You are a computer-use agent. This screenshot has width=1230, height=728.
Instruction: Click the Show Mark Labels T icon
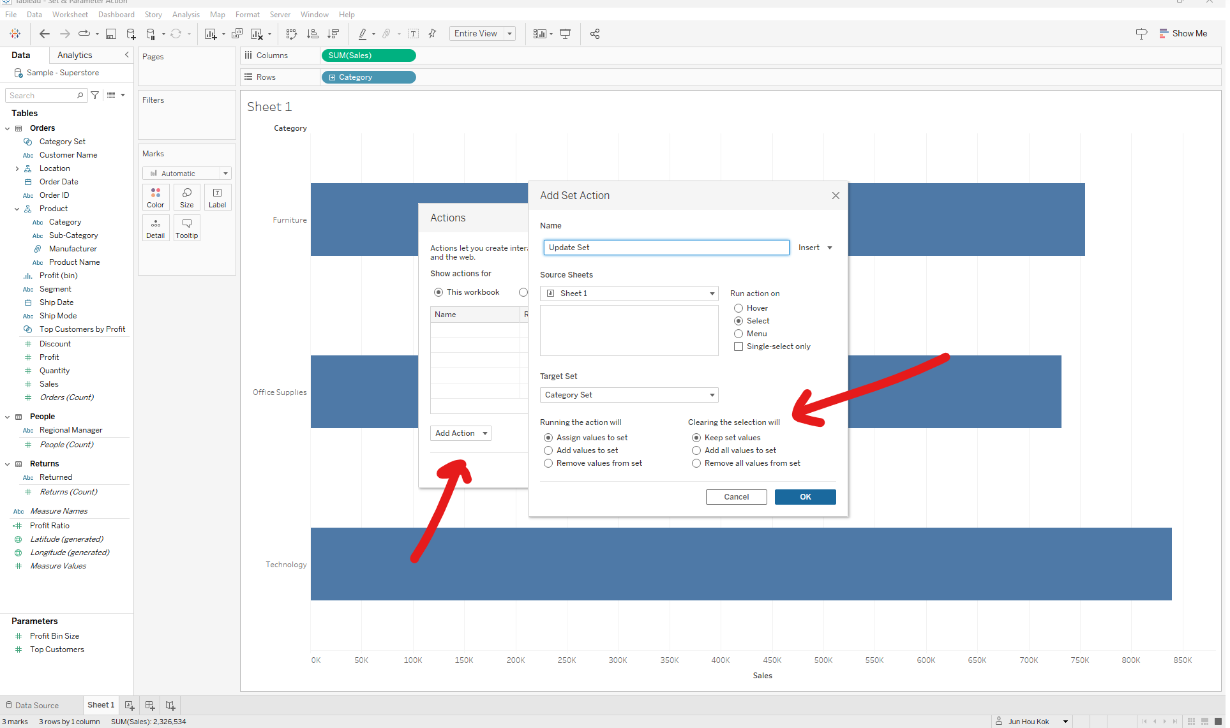coord(414,34)
